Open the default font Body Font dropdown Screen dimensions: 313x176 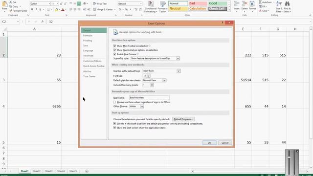click(179, 71)
